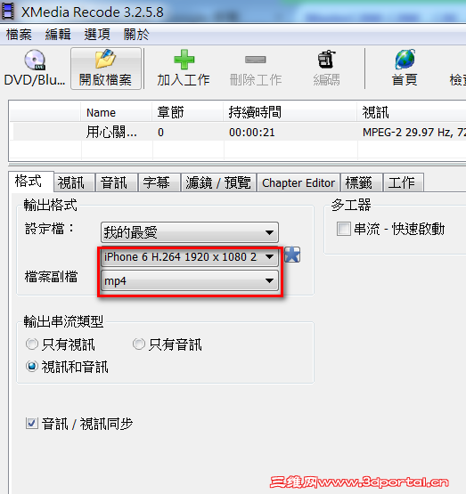
Task: Click the green plus 加入工作 icon
Action: 184,60
